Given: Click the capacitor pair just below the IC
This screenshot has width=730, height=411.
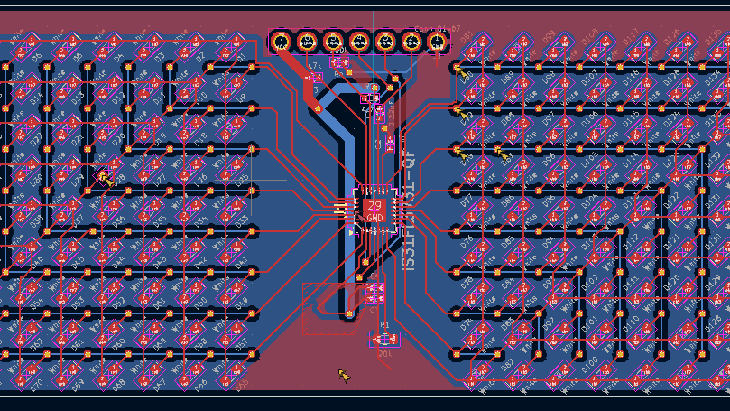Looking at the screenshot, I should click(x=374, y=292).
